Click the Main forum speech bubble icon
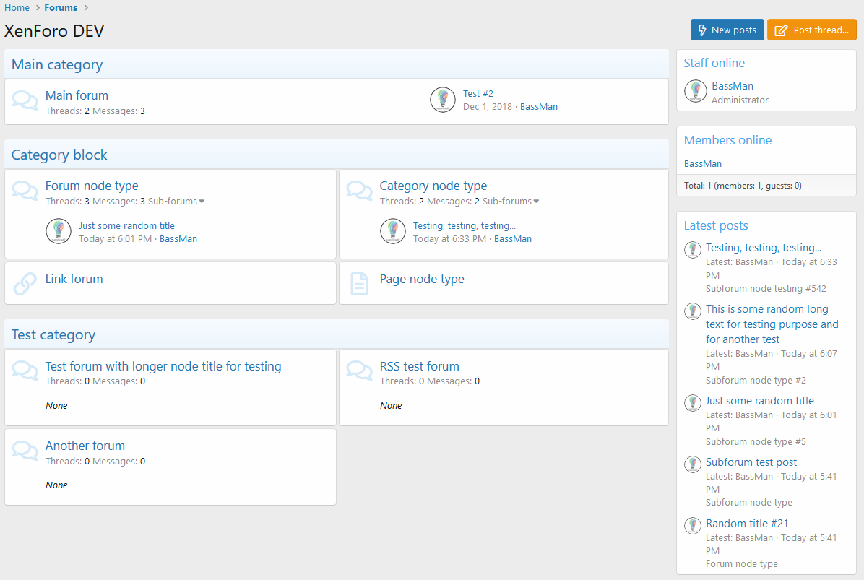The image size is (864, 580). click(25, 101)
